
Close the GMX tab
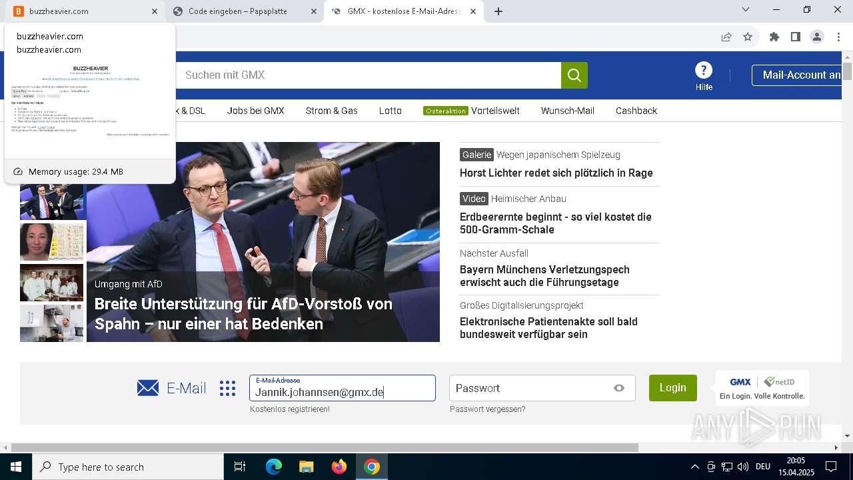tap(473, 11)
